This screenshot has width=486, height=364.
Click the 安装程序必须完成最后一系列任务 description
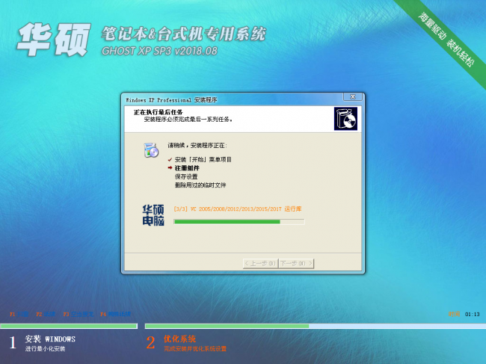coord(188,120)
